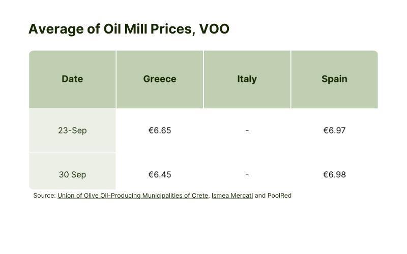Click the Average of Oil Mill Prices title
This screenshot has width=407, height=254.
[x=129, y=29]
